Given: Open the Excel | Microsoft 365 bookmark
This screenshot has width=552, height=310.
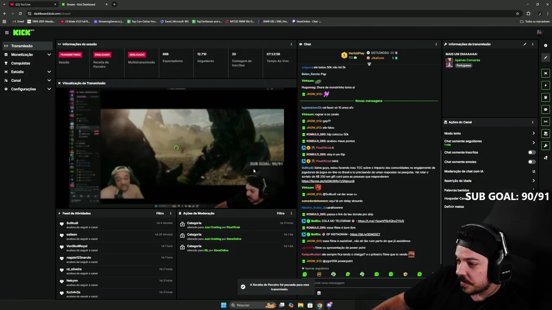Looking at the screenshot, I should [175, 22].
